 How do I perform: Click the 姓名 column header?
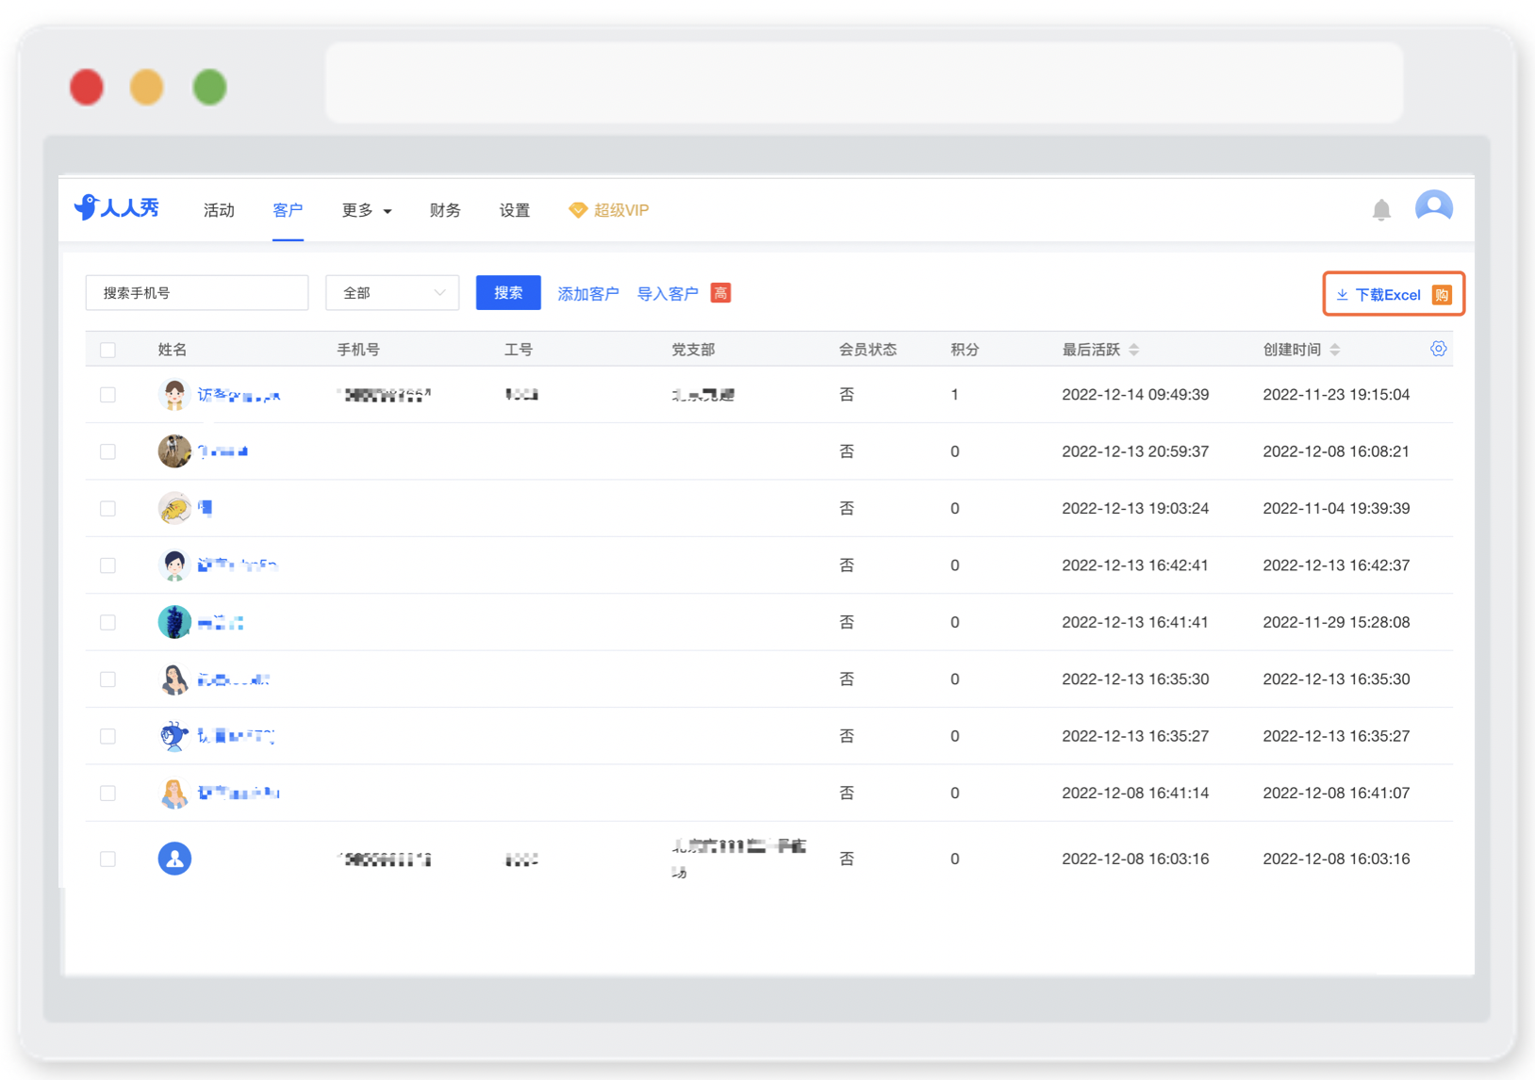(173, 350)
